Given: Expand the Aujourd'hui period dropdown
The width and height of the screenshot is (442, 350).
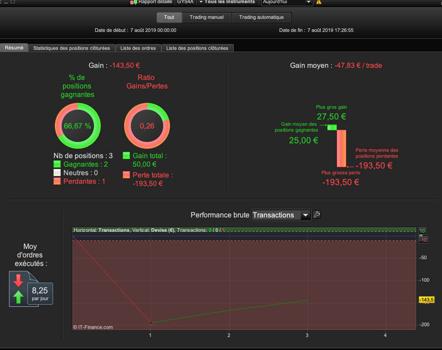Looking at the screenshot, I should click(287, 2).
